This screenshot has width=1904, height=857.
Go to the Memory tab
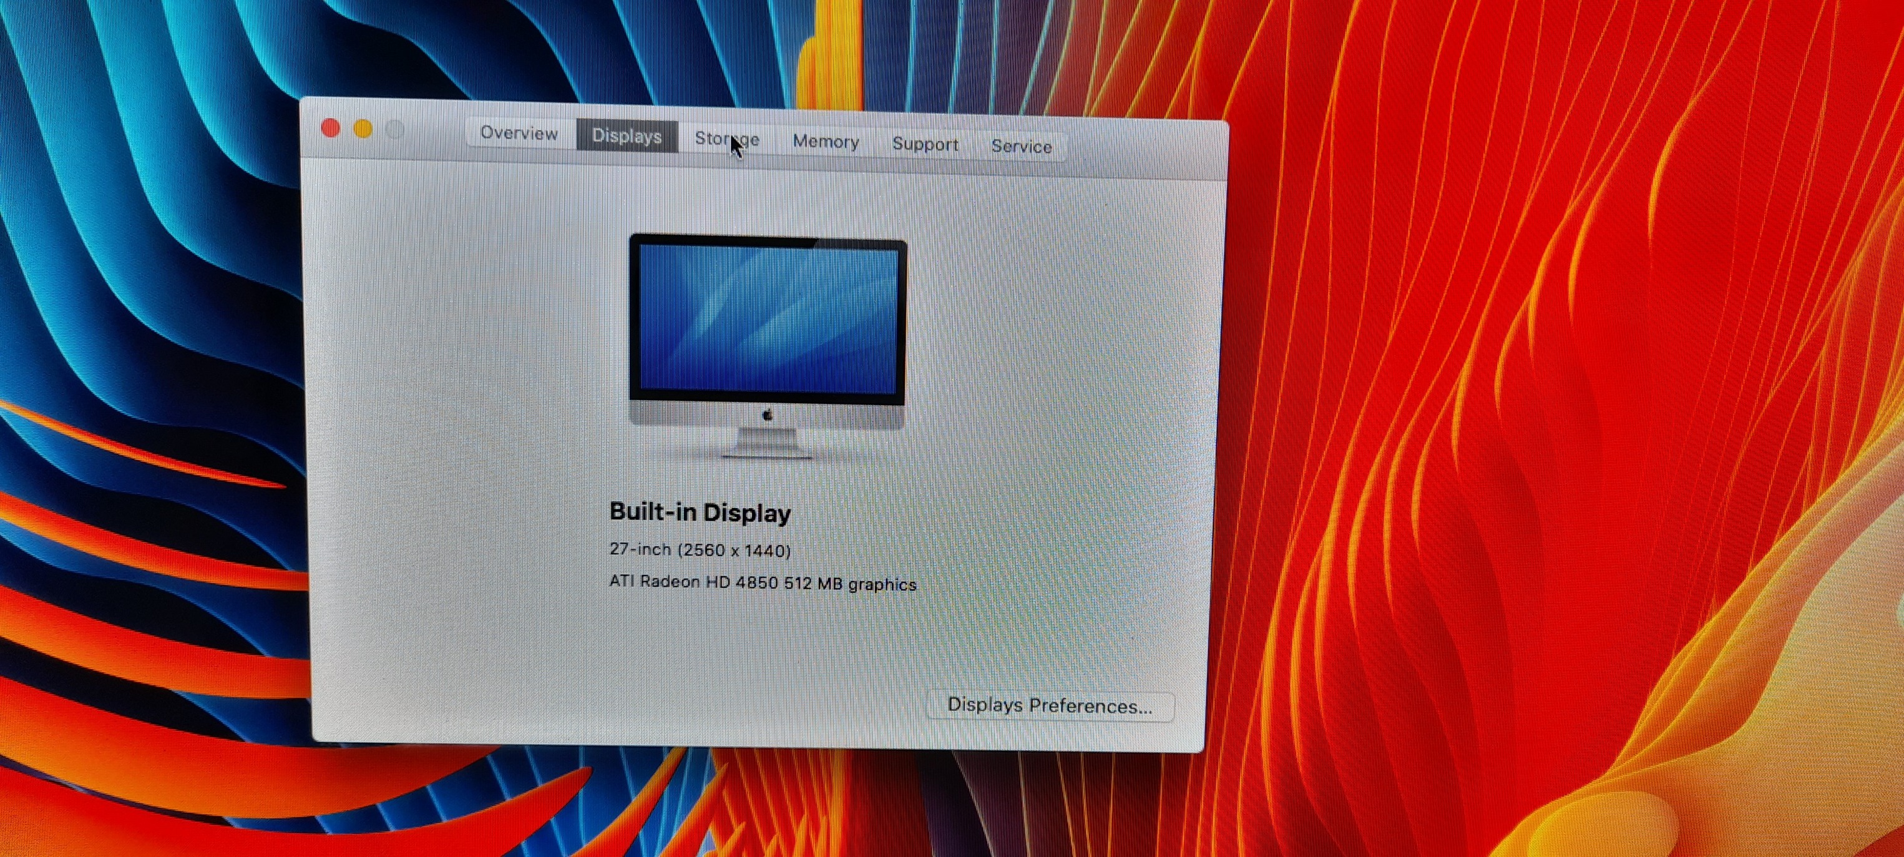coord(826,141)
